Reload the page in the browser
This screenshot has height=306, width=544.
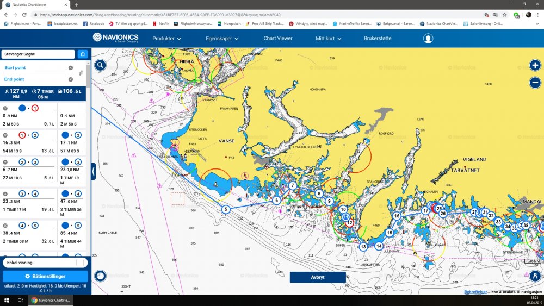coord(24,15)
